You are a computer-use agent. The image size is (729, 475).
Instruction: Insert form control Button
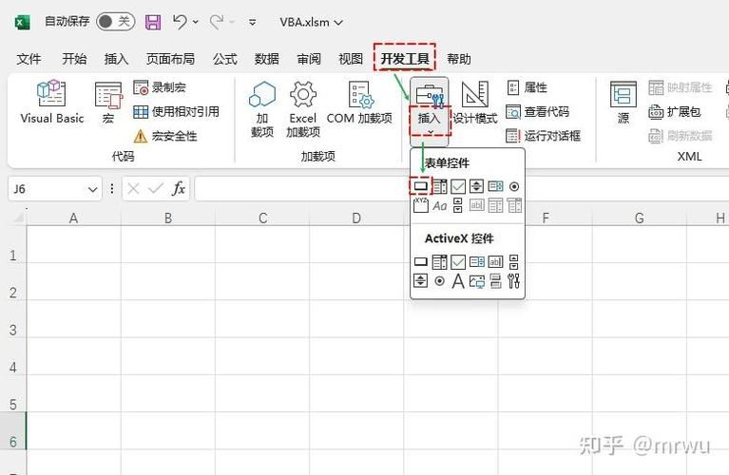point(420,186)
